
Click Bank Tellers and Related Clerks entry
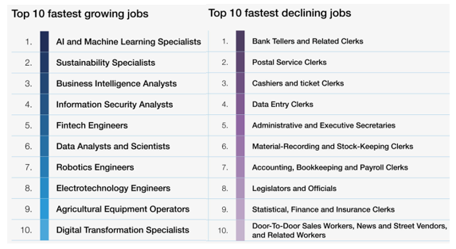coord(308,41)
